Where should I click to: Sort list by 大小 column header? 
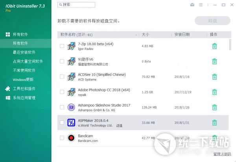coord(146,35)
